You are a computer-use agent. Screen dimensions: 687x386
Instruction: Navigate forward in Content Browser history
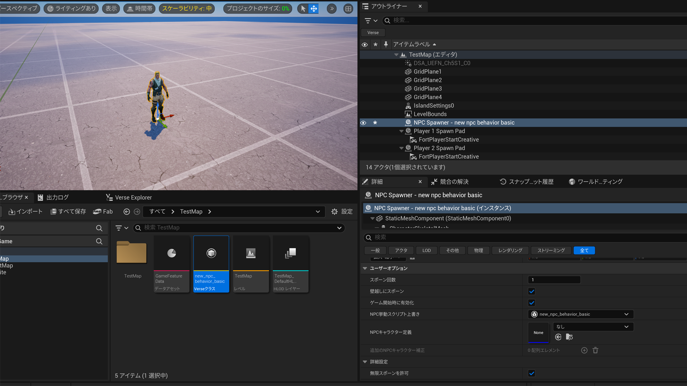(137, 212)
